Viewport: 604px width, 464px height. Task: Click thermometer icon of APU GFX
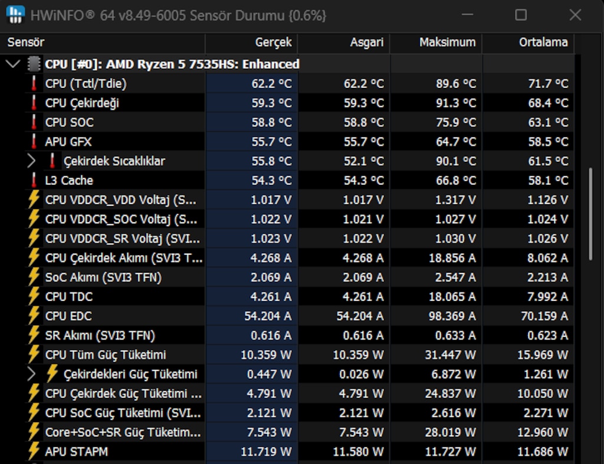pos(34,142)
